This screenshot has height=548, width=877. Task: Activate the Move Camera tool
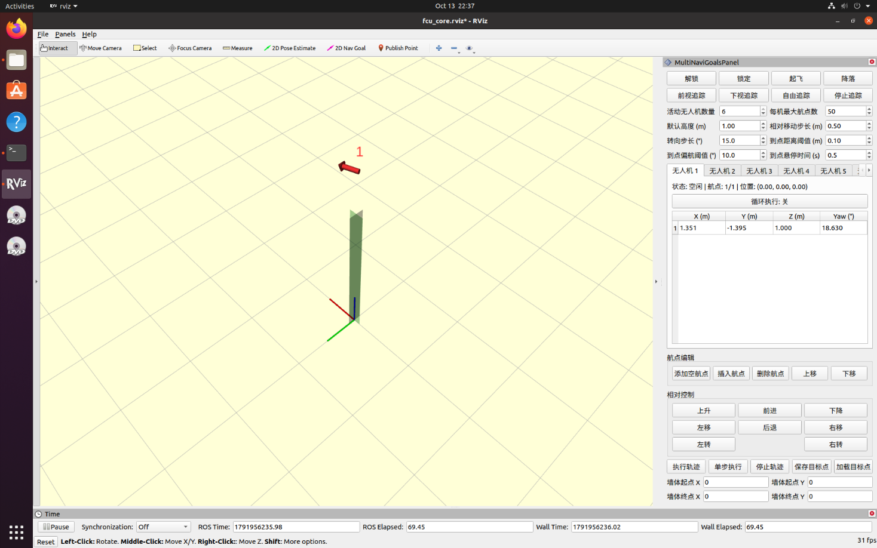100,48
